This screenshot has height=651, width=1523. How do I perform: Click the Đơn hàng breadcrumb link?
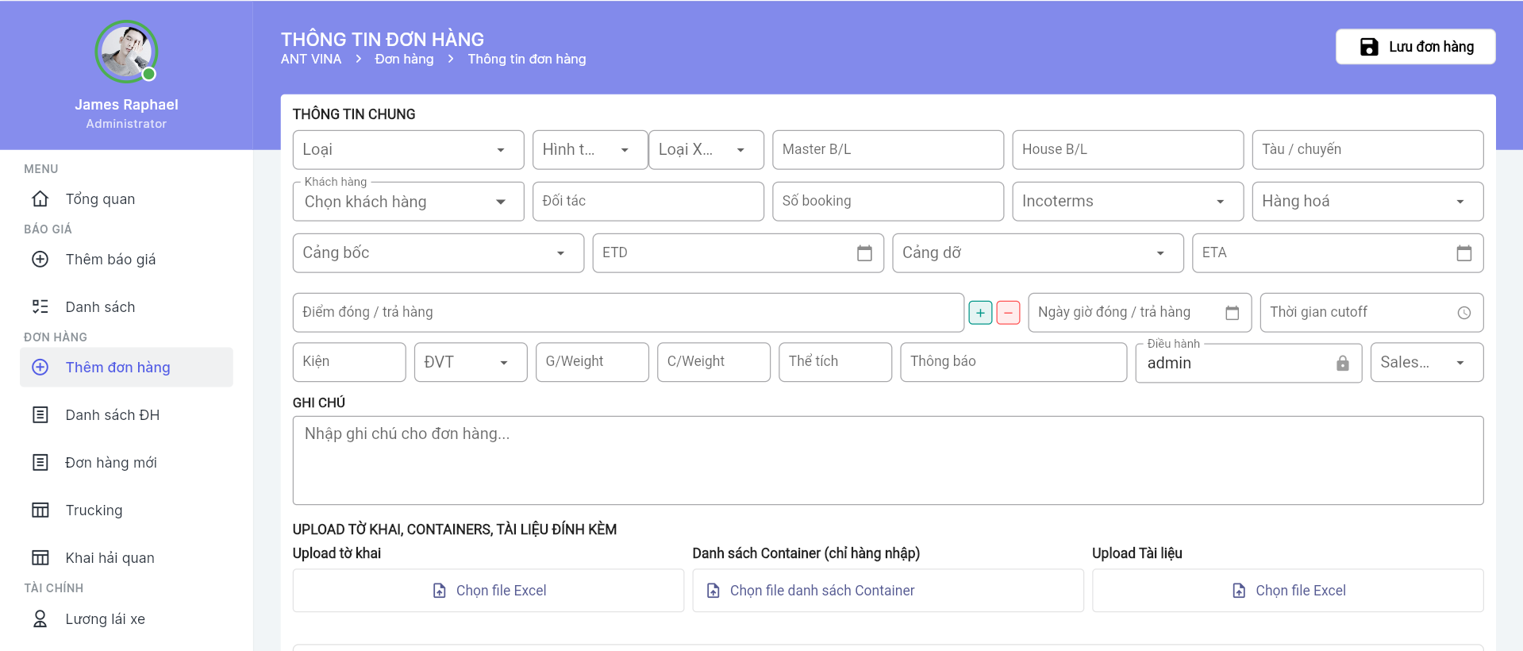(x=404, y=60)
